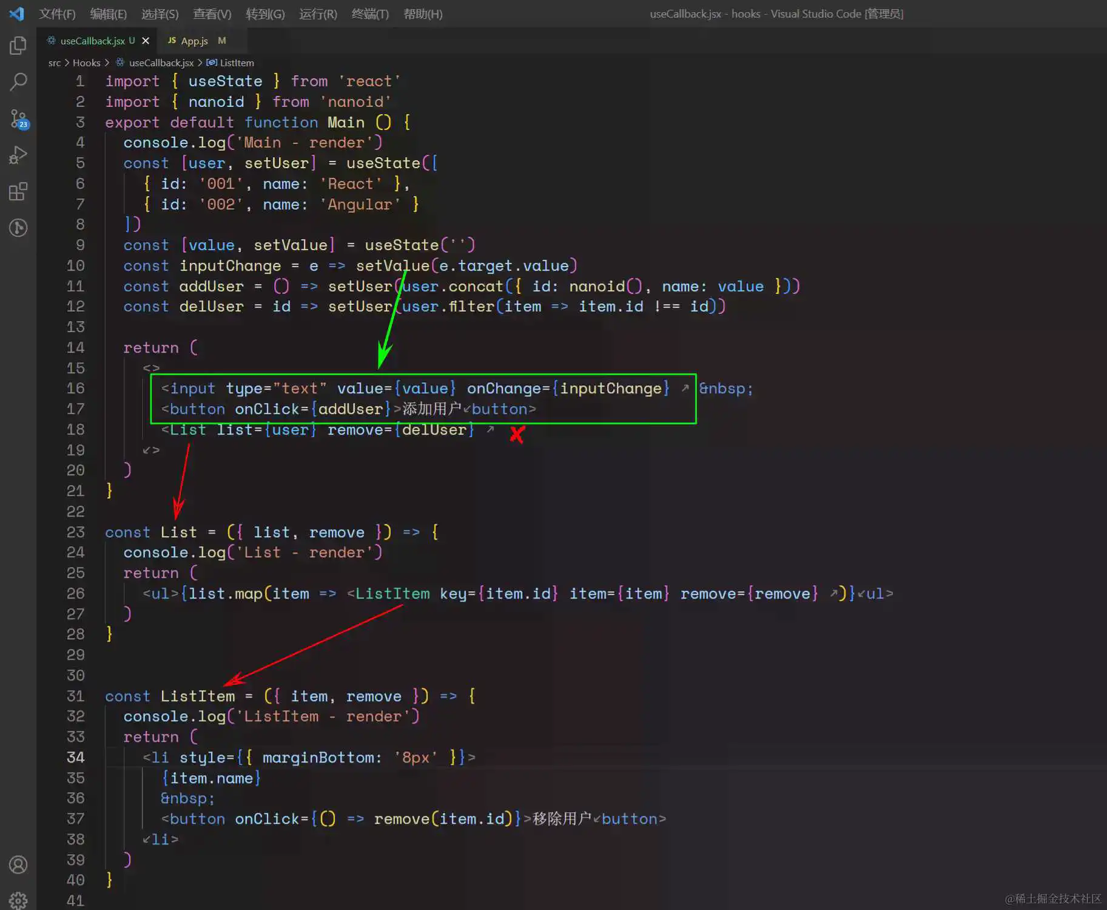Click 'inputChange' declaration on line 10
This screenshot has width=1107, height=910.
pyautogui.click(x=230, y=265)
